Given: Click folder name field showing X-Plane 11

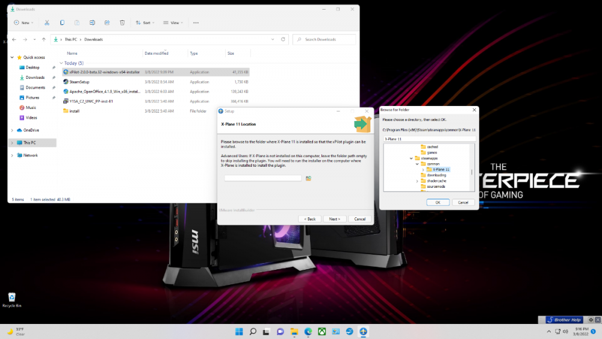Looking at the screenshot, I should pyautogui.click(x=429, y=139).
